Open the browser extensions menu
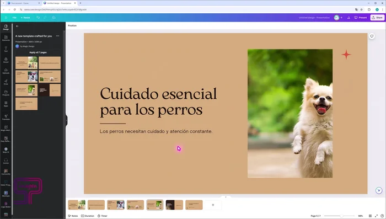 [369, 9]
